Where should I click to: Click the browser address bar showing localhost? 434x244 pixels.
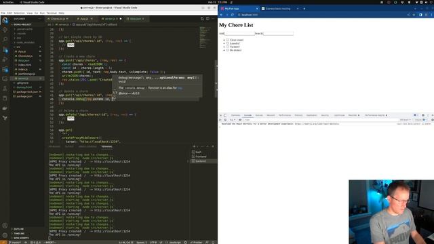(321, 15)
